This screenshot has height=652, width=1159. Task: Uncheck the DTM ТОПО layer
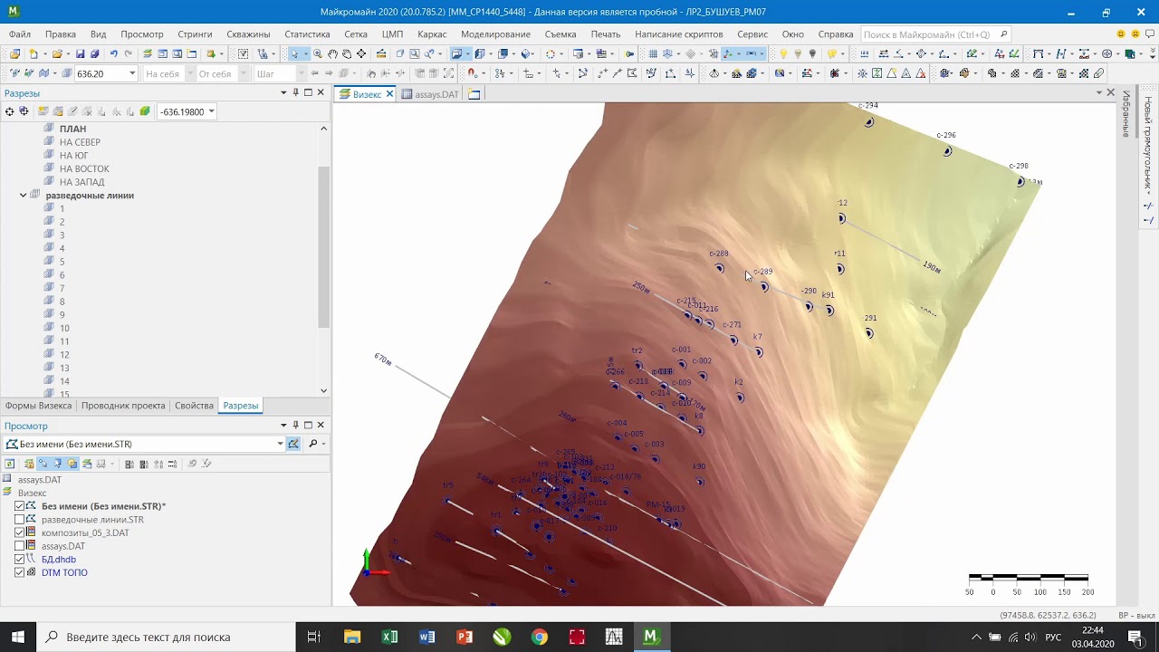(x=20, y=572)
